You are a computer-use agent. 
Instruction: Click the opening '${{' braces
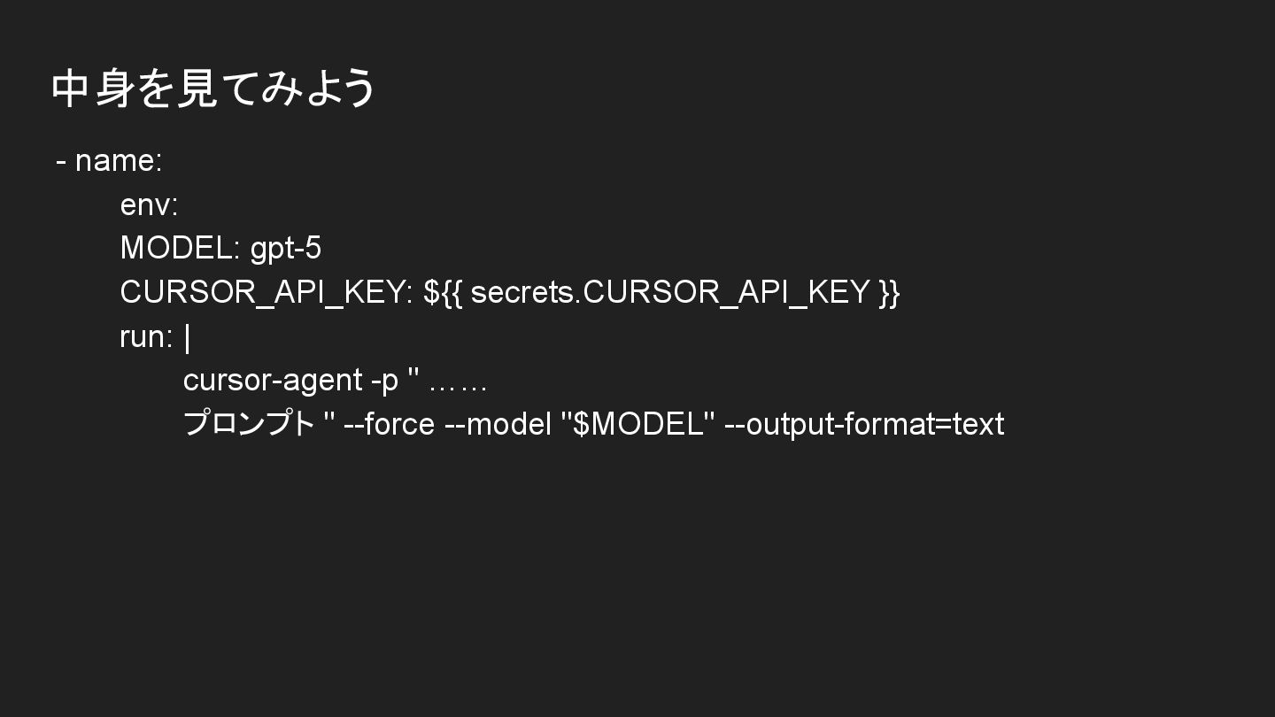tap(442, 292)
